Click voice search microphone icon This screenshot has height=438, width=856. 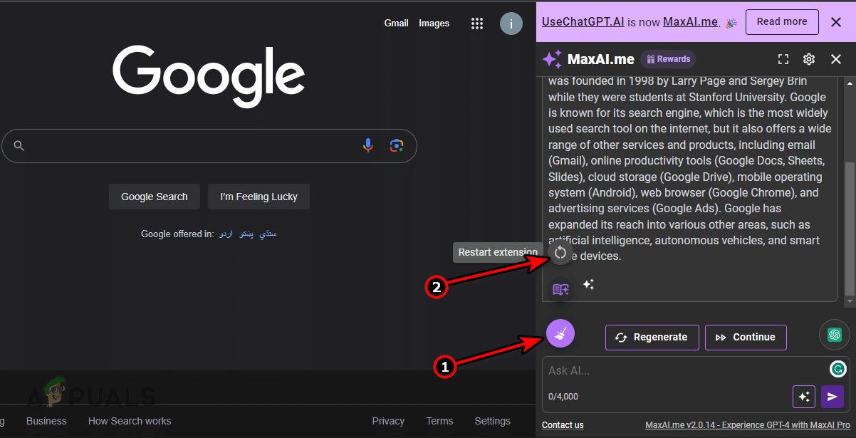367,145
